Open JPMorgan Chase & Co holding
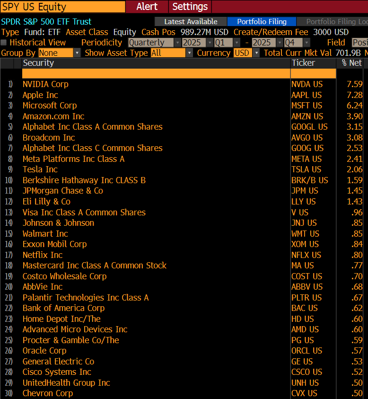The height and width of the screenshot is (399, 368). [x=63, y=191]
